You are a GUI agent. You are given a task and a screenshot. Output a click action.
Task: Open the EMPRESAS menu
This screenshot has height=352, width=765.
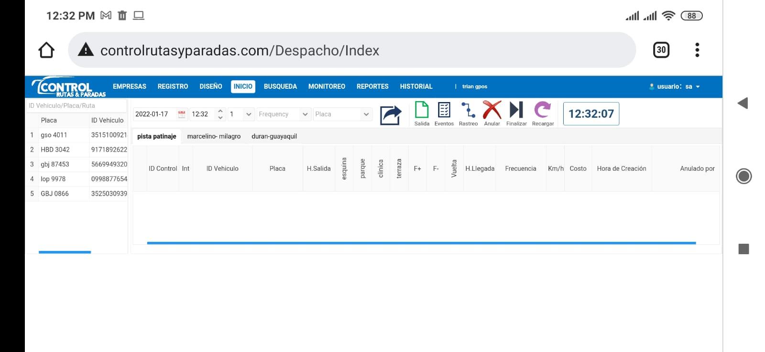click(x=130, y=86)
